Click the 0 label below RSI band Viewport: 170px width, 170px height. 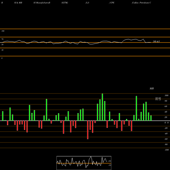tap(2, 58)
